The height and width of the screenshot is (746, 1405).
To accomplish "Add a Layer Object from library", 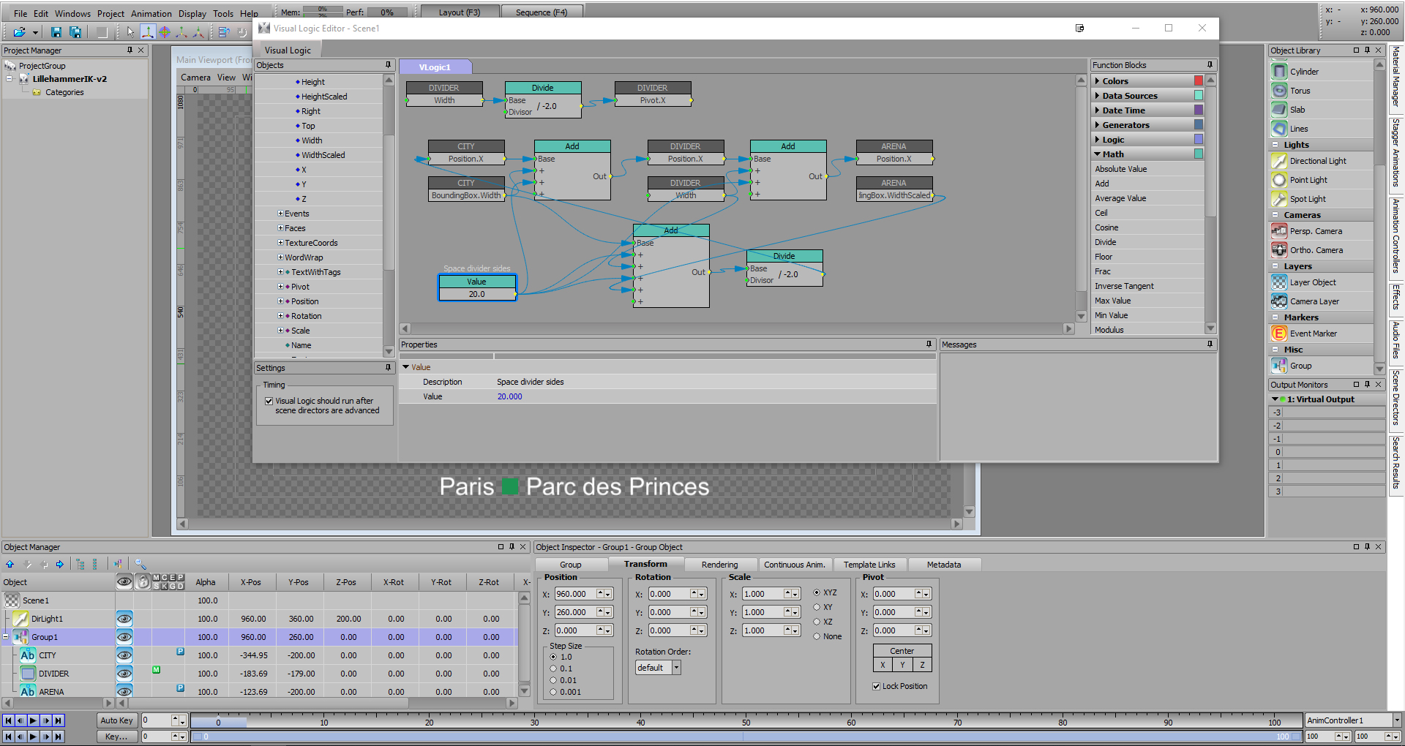I will [1313, 282].
